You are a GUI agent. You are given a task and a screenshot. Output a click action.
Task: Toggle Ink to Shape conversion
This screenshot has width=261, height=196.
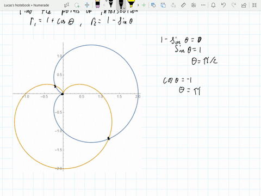tap(163, 5)
